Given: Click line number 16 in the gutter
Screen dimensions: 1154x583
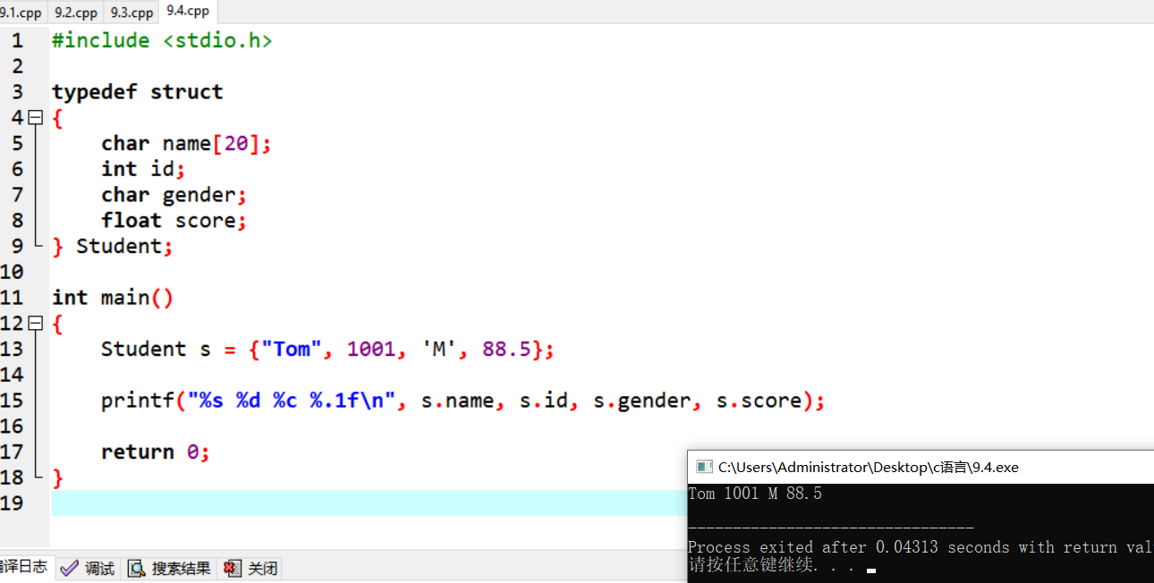Looking at the screenshot, I should [12, 427].
